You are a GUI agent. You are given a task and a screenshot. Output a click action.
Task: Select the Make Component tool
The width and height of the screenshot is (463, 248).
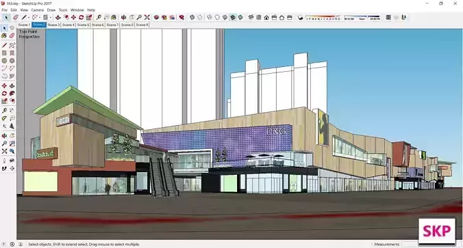tap(12, 28)
